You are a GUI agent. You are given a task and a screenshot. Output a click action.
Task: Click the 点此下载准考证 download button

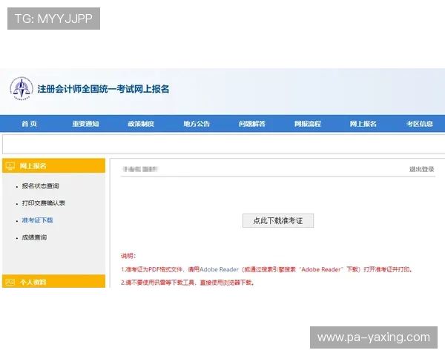[x=278, y=220]
